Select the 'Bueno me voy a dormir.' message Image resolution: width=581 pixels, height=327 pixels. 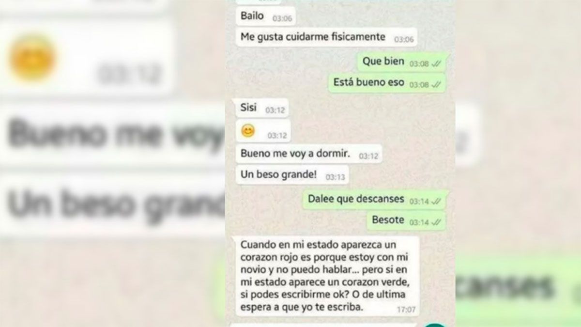(308, 154)
